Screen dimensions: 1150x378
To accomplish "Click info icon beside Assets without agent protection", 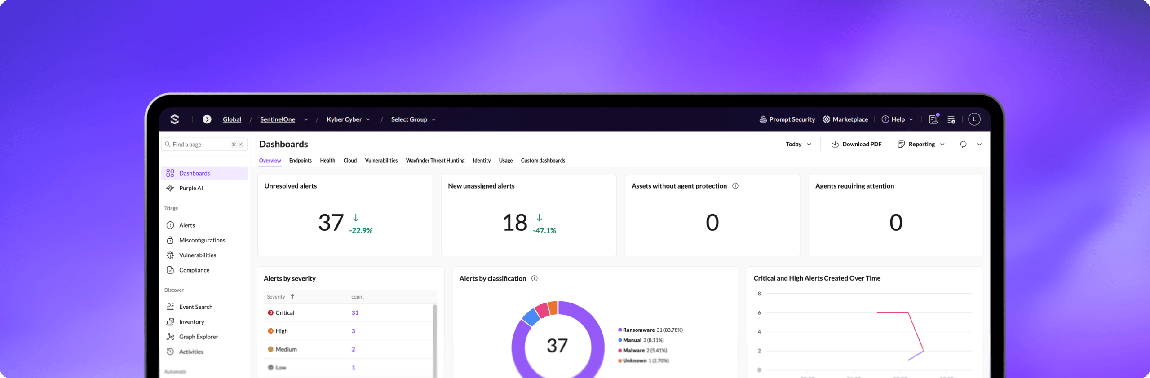I will (735, 186).
